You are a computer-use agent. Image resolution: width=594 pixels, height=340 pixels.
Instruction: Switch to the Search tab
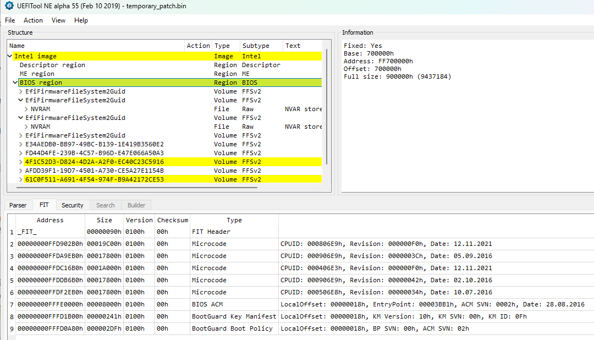click(105, 205)
